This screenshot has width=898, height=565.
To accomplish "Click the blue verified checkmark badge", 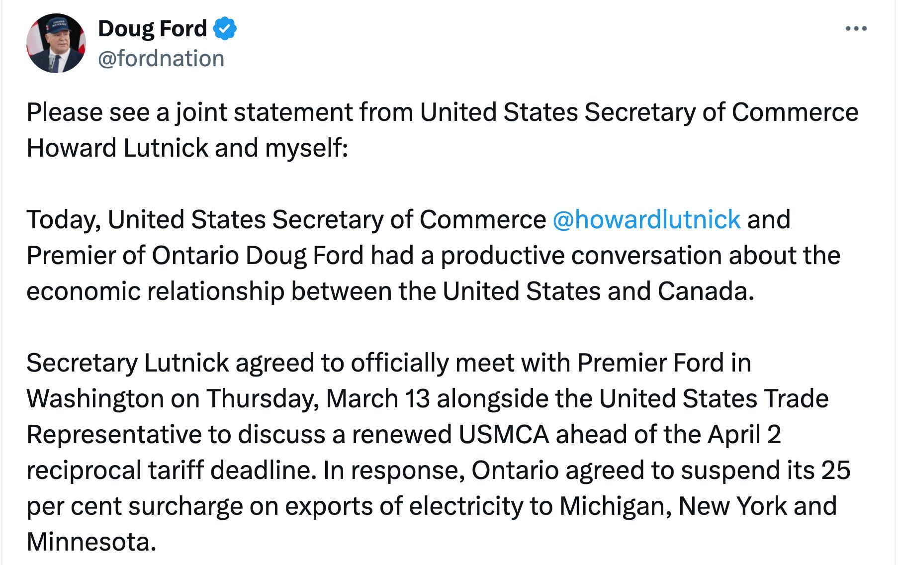I will tap(225, 28).
